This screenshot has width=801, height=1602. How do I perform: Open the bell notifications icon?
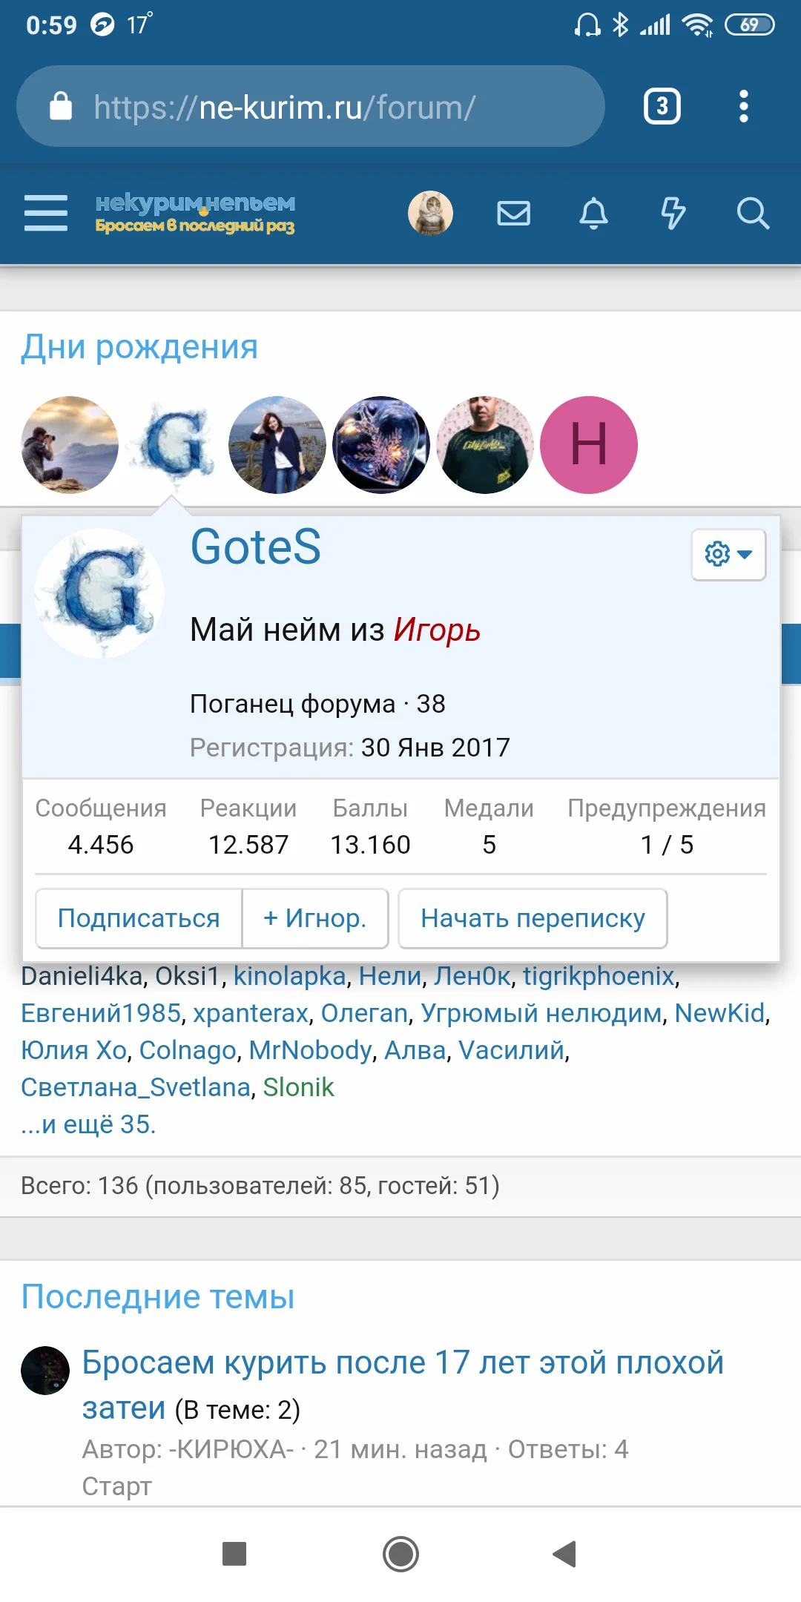coord(593,214)
